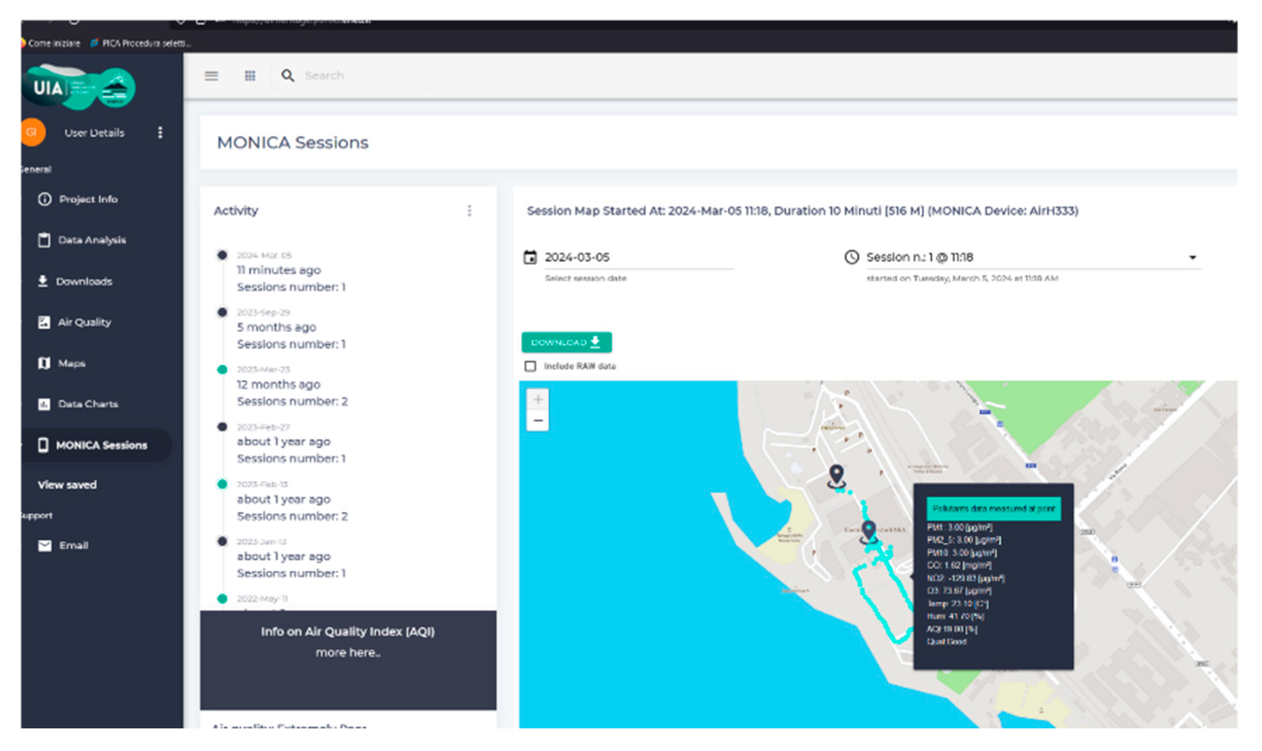The width and height of the screenshot is (1262, 751).
Task: Click the more here.. AQI link
Action: click(348, 652)
